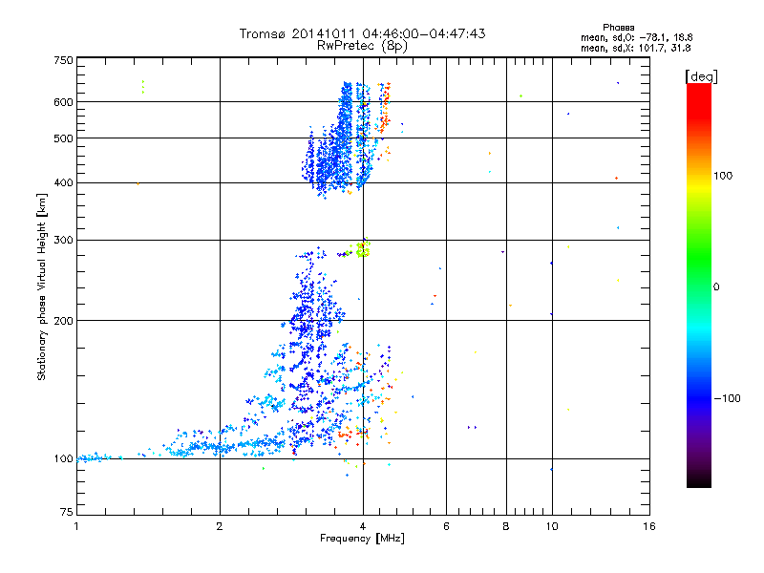Screen dimensions: 764x573
Task: Click the x-axis tick label '2'
Action: click(x=220, y=526)
